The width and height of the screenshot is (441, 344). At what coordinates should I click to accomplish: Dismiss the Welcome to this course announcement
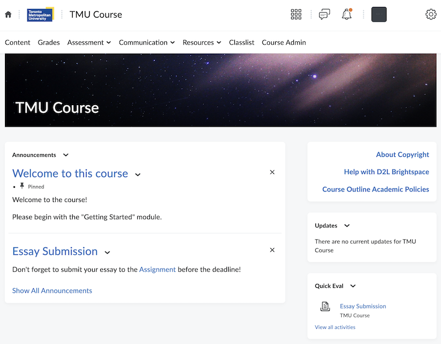pos(272,172)
